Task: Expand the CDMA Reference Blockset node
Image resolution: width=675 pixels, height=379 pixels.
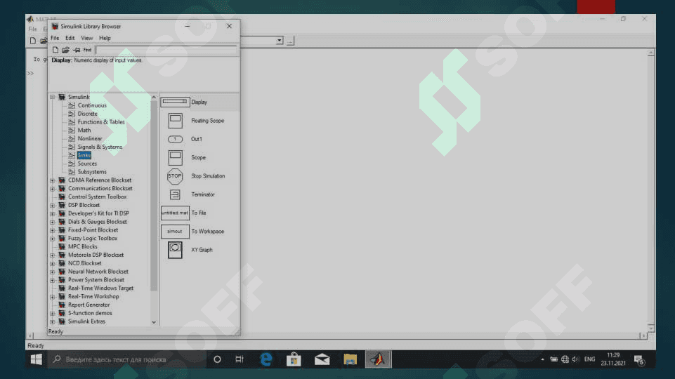Action: (52, 180)
